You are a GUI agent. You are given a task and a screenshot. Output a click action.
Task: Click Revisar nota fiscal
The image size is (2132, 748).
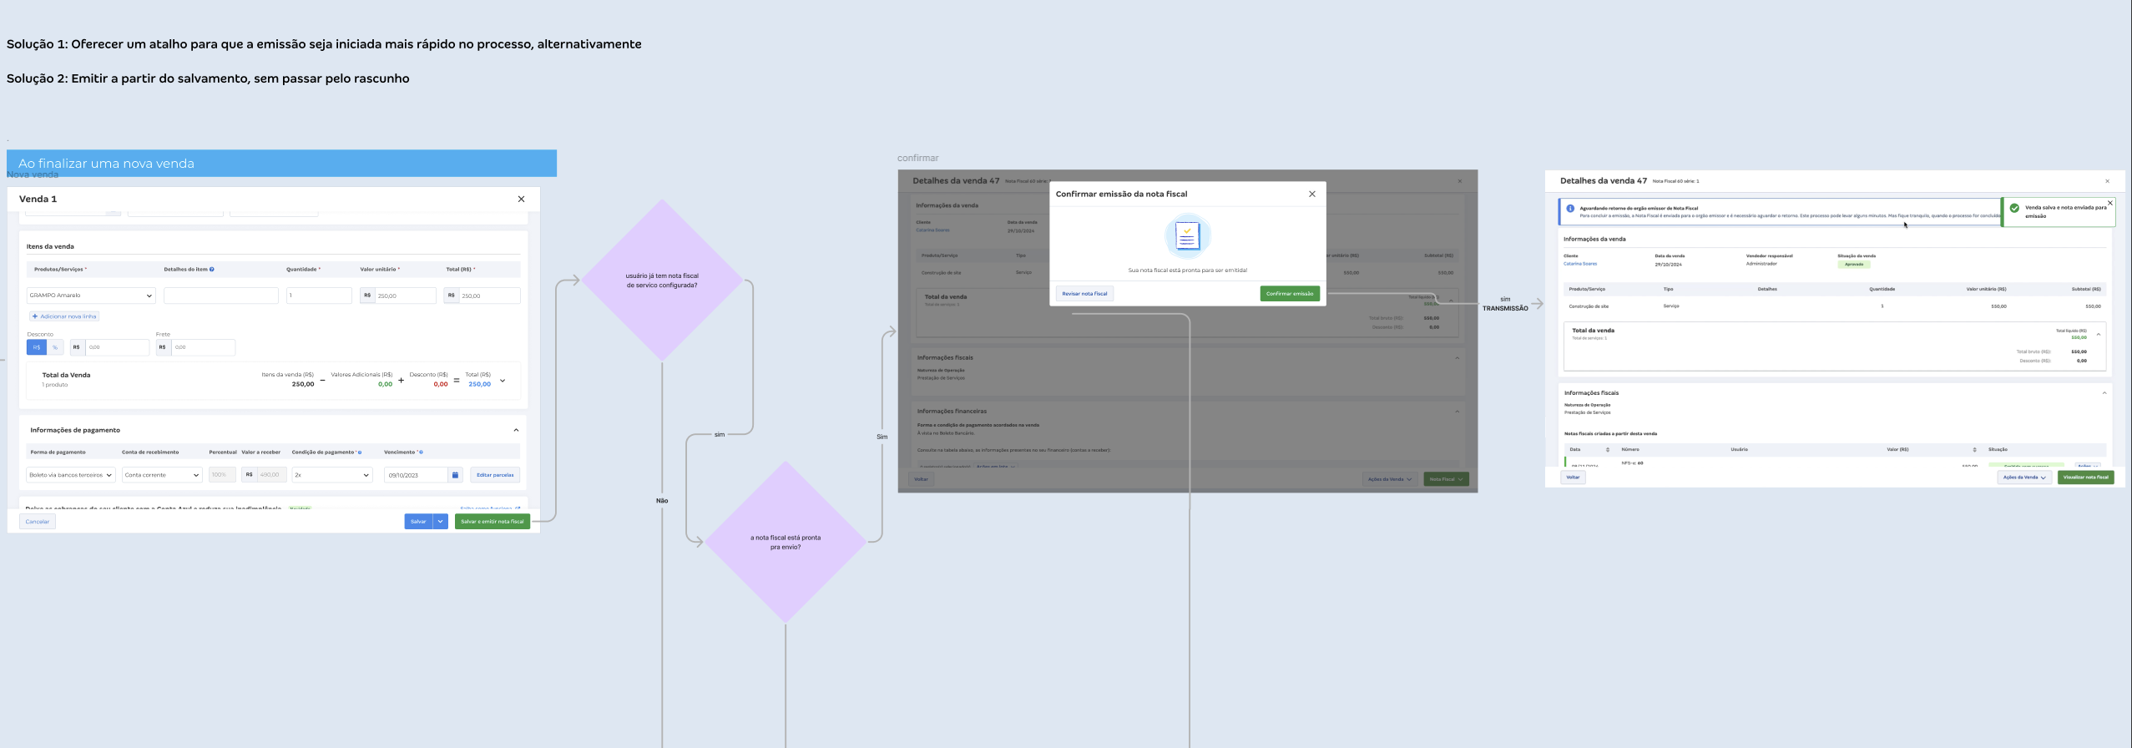pyautogui.click(x=1084, y=294)
